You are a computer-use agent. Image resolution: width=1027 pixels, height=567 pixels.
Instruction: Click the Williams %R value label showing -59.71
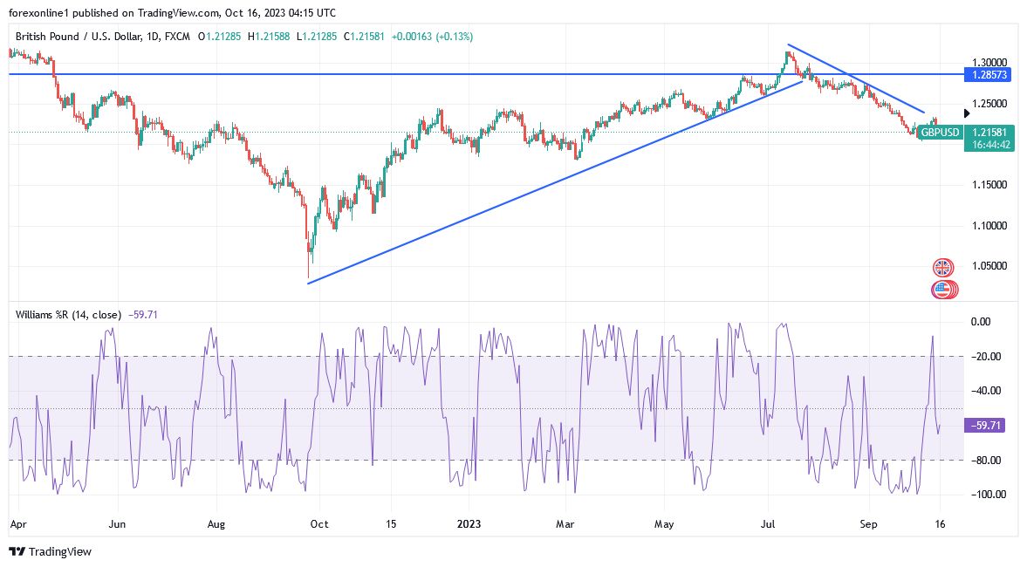tap(984, 427)
